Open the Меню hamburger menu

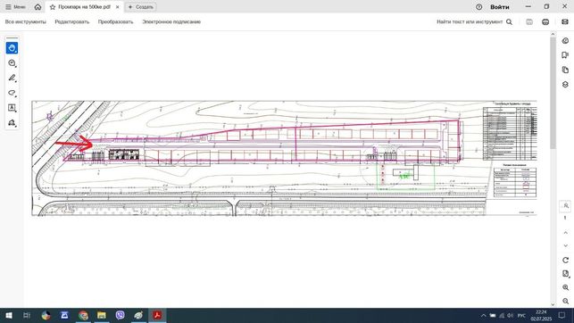(15, 7)
